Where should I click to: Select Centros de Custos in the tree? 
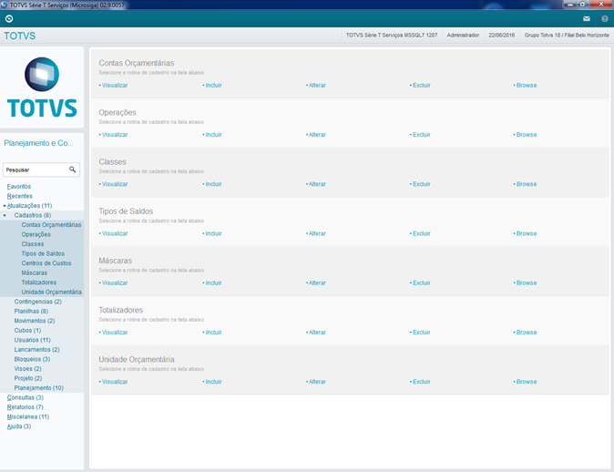pyautogui.click(x=46, y=263)
